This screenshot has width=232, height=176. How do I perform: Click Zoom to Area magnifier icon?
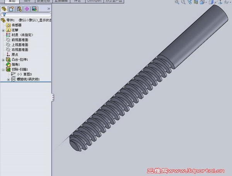pos(183,2)
